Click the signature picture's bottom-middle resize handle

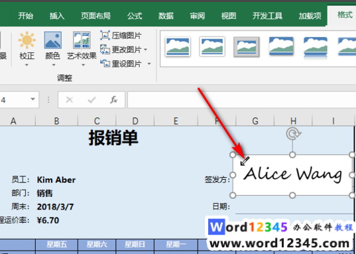point(292,195)
